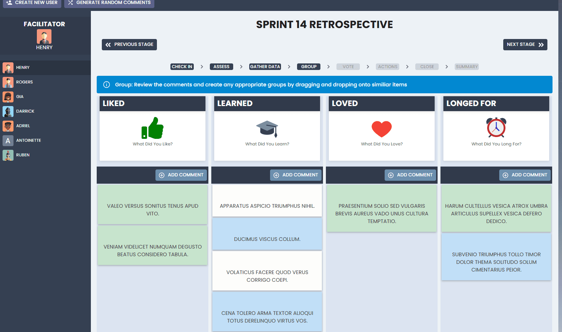The height and width of the screenshot is (332, 562).
Task: Add comment to the Liked column
Action: 181,175
